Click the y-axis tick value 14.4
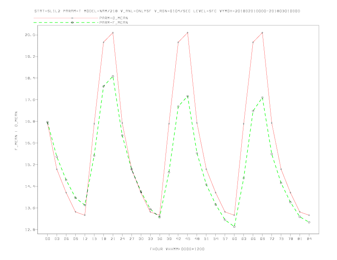The height and width of the screenshot is (260, 337). [x=30, y=186]
